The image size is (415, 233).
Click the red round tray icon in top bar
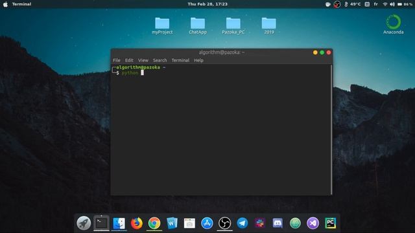[x=337, y=5]
